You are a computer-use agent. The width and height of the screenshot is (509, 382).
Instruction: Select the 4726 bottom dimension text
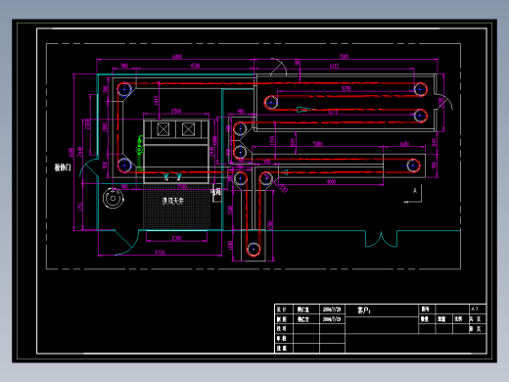point(160,252)
